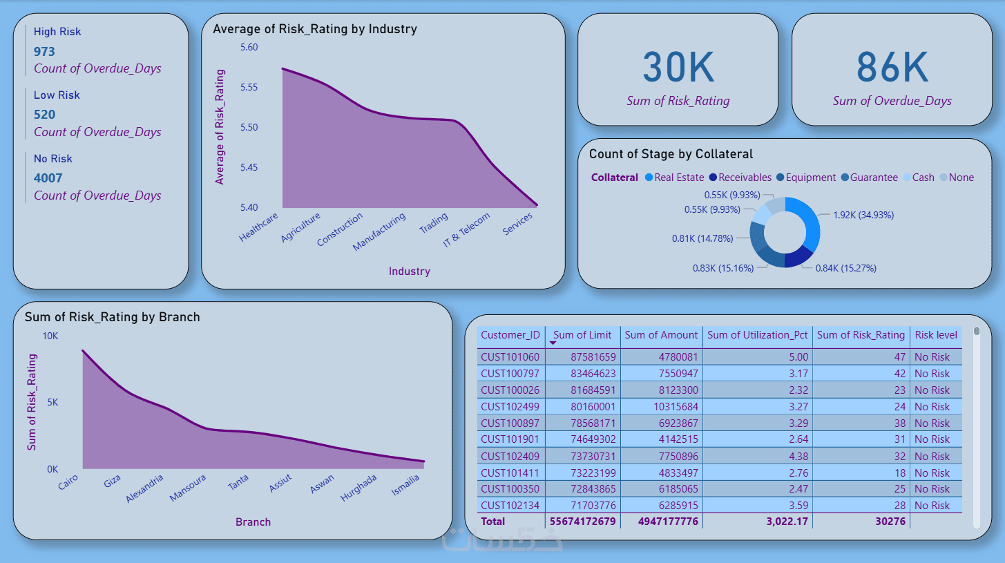The image size is (1005, 563).
Task: Click Average of Risk_Rating by Industry title
Action: pyautogui.click(x=315, y=29)
